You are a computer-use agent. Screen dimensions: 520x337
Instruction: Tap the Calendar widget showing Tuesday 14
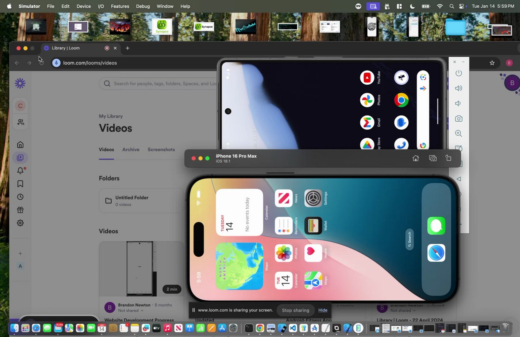(x=239, y=212)
